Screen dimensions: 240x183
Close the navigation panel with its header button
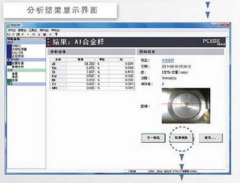pos(45,39)
